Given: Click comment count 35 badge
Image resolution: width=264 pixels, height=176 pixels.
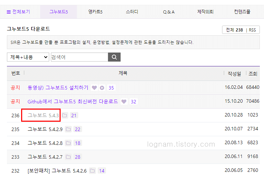Looking at the screenshot, I should tap(111, 88).
